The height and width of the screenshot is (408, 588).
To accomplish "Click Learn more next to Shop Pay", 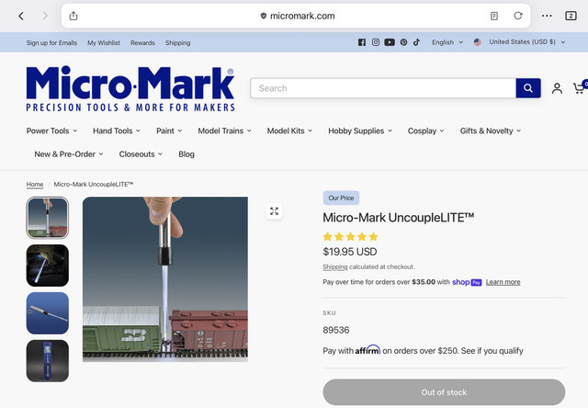I will click(x=503, y=282).
